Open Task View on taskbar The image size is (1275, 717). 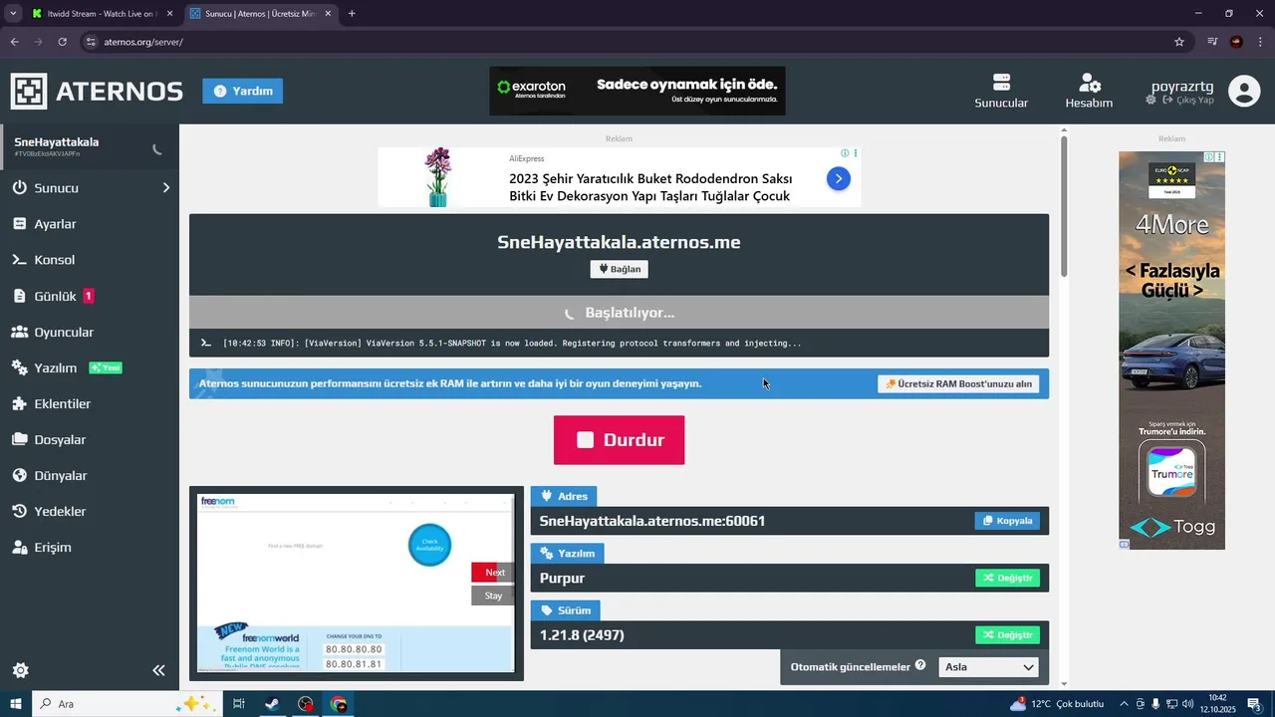(x=239, y=704)
